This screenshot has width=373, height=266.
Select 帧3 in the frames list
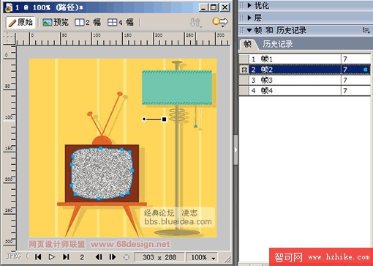pyautogui.click(x=295, y=80)
